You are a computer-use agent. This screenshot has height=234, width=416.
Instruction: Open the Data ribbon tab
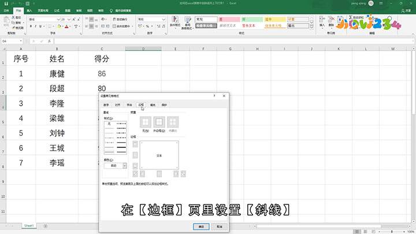(68, 10)
